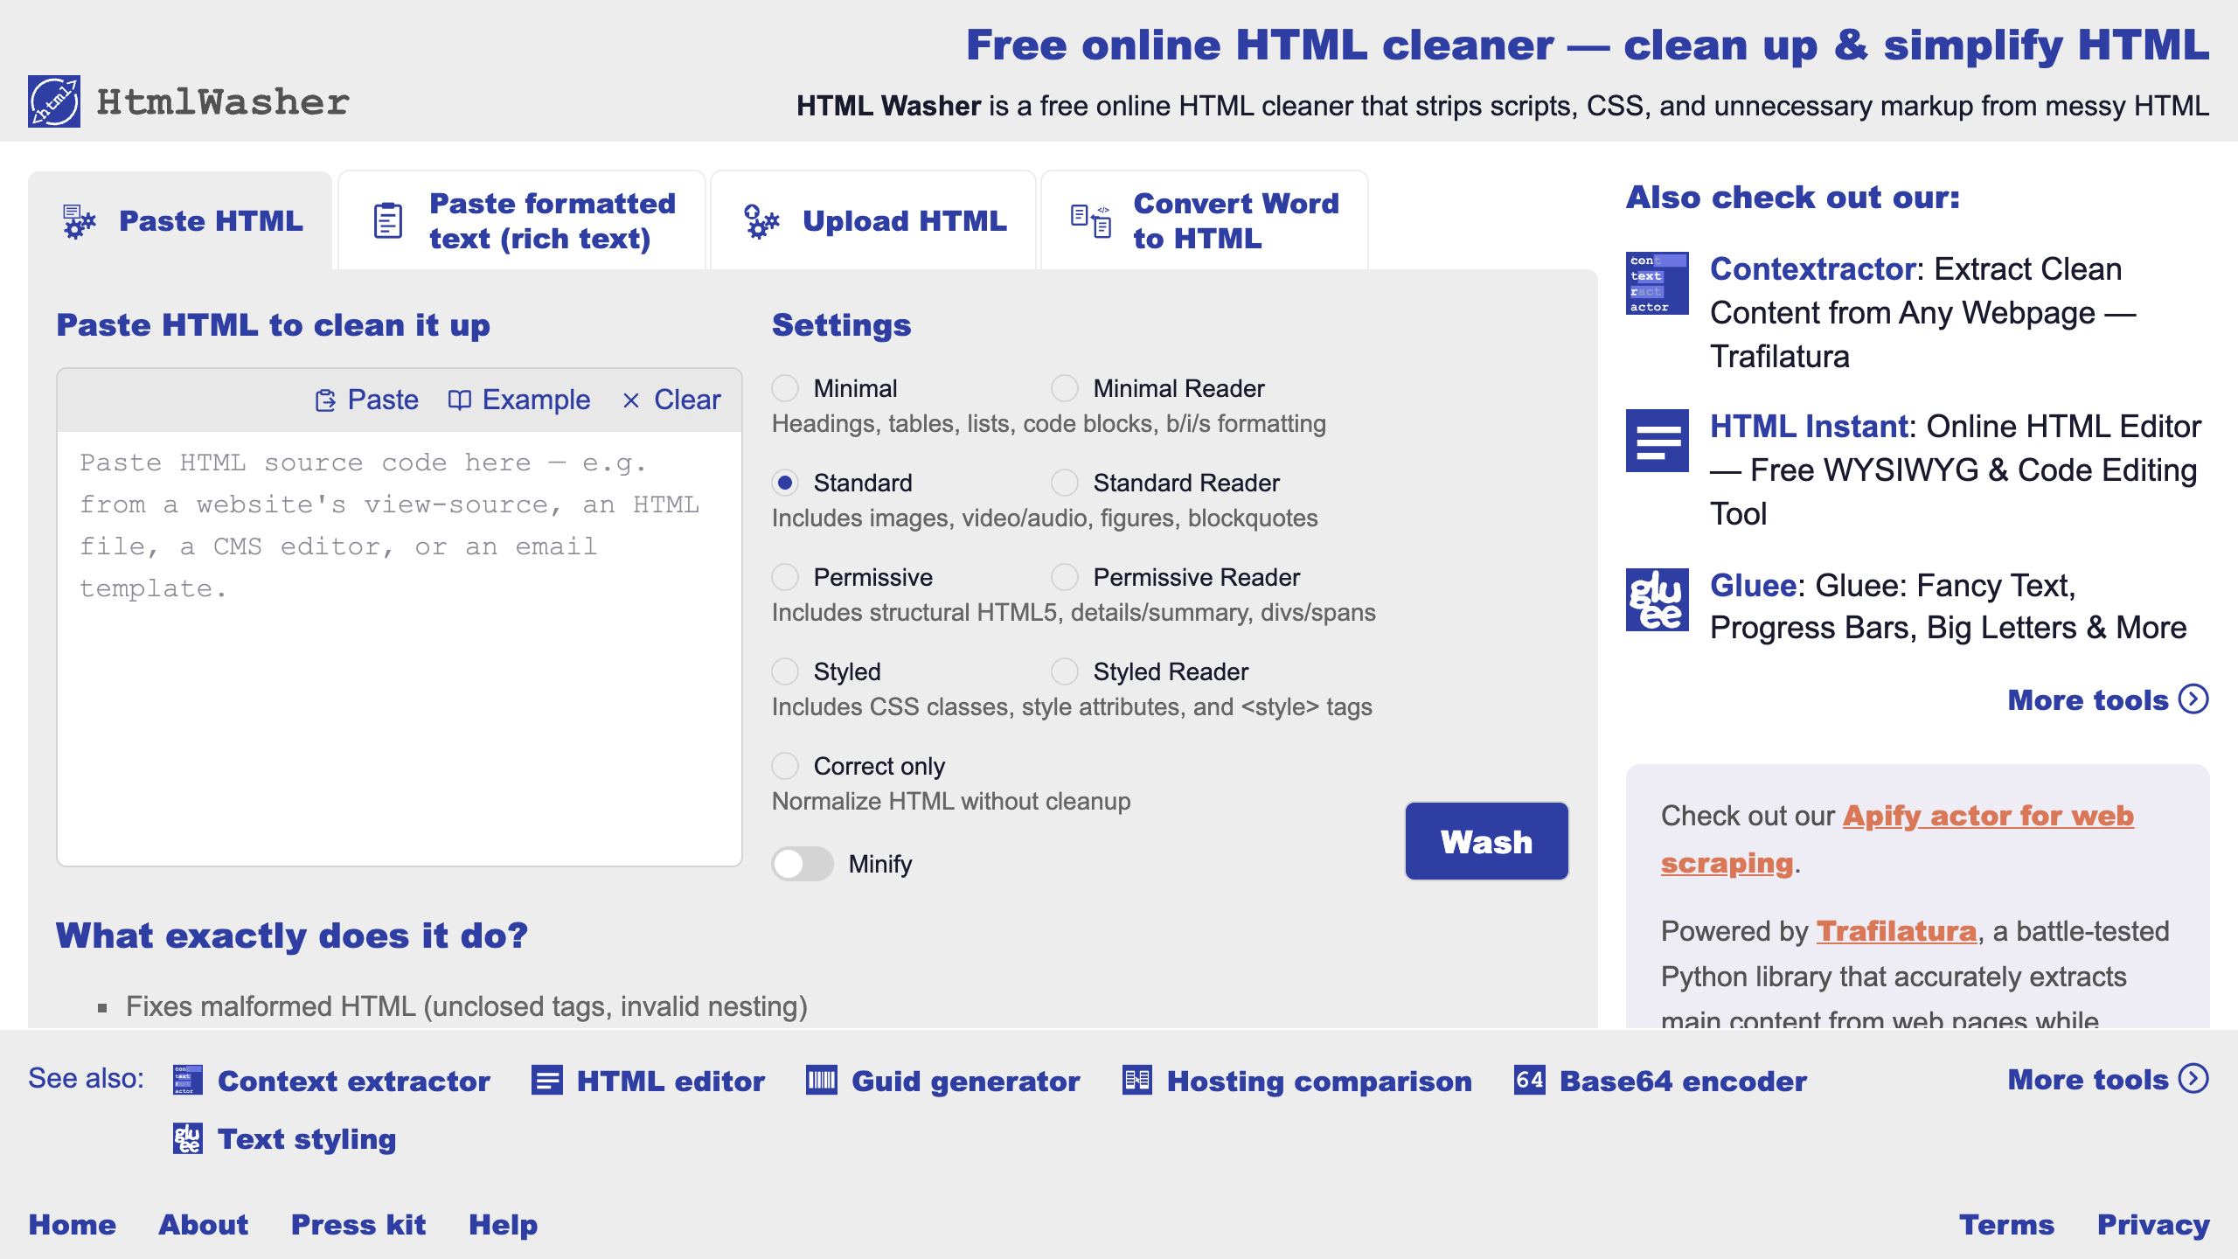Viewport: 2238px width, 1259px height.
Task: Click the Gluee sidebar icon
Action: tap(1657, 600)
